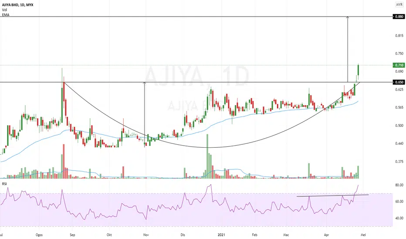Image resolution: width=406 pixels, height=239 pixels.
Task: Click the Sep date axis label
Action: coord(72,235)
